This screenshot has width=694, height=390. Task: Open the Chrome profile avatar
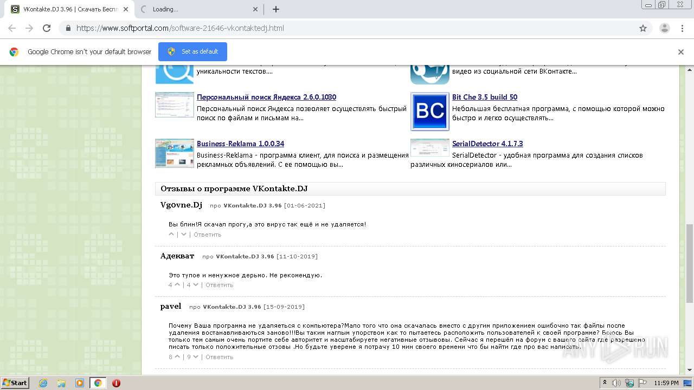coord(664,28)
